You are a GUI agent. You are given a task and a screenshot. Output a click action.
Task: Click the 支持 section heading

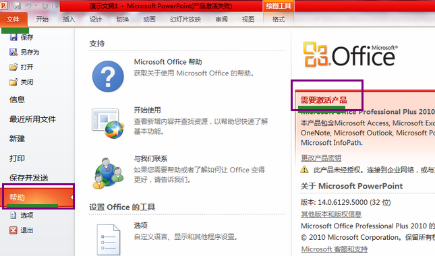(x=97, y=44)
